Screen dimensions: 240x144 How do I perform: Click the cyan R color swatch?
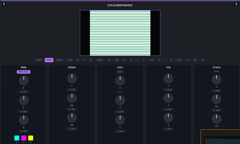[17, 138]
